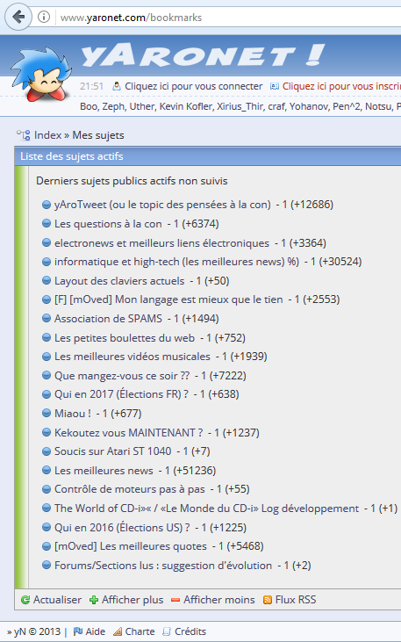
Task: Click bullet icon of Qui en 2017 topic
Action: coord(47,393)
